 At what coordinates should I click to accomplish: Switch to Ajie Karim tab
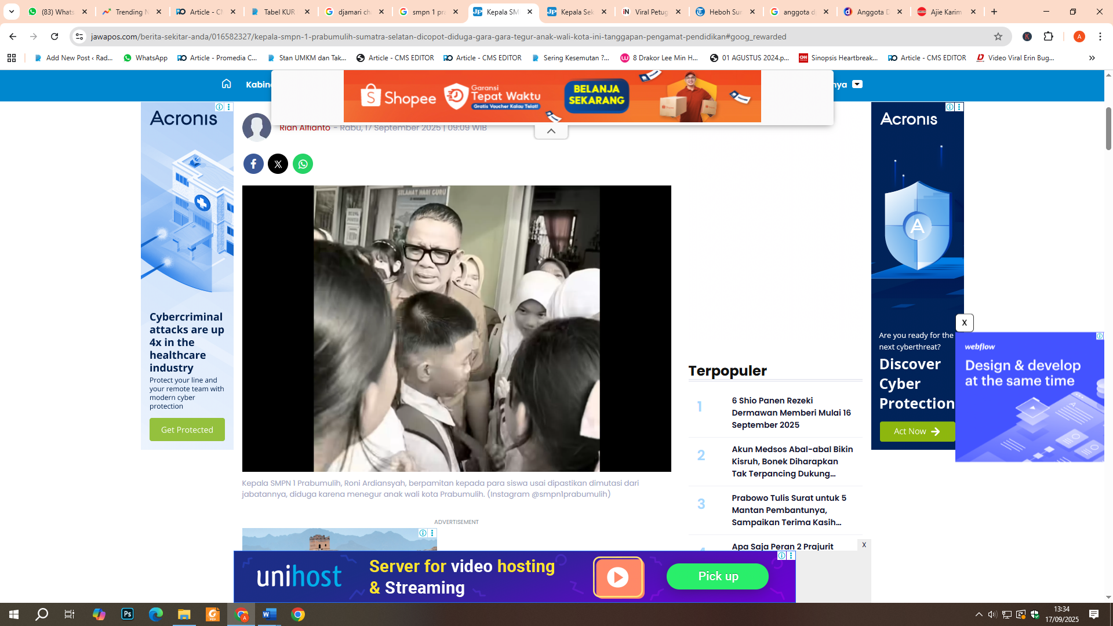click(948, 12)
